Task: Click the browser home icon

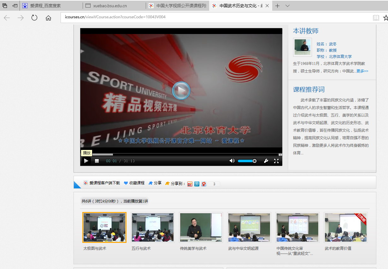Action: (x=48, y=18)
